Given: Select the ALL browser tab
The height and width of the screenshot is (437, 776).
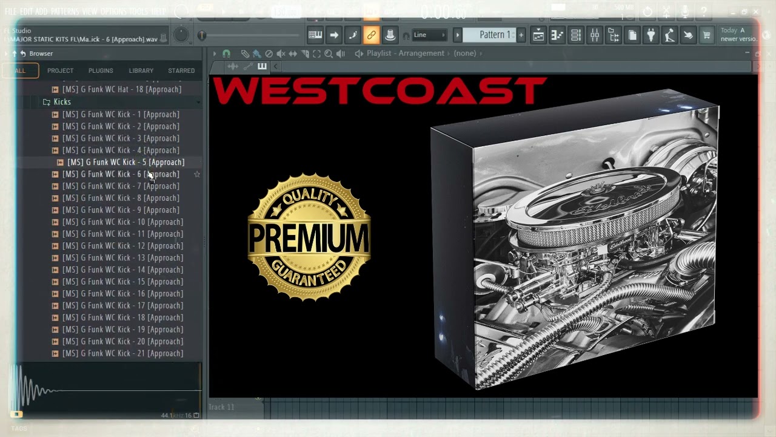Looking at the screenshot, I should [x=20, y=71].
